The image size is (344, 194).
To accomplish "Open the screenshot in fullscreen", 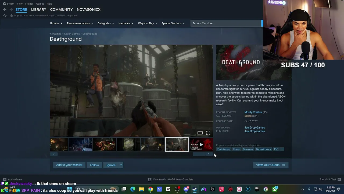I will tap(208, 133).
